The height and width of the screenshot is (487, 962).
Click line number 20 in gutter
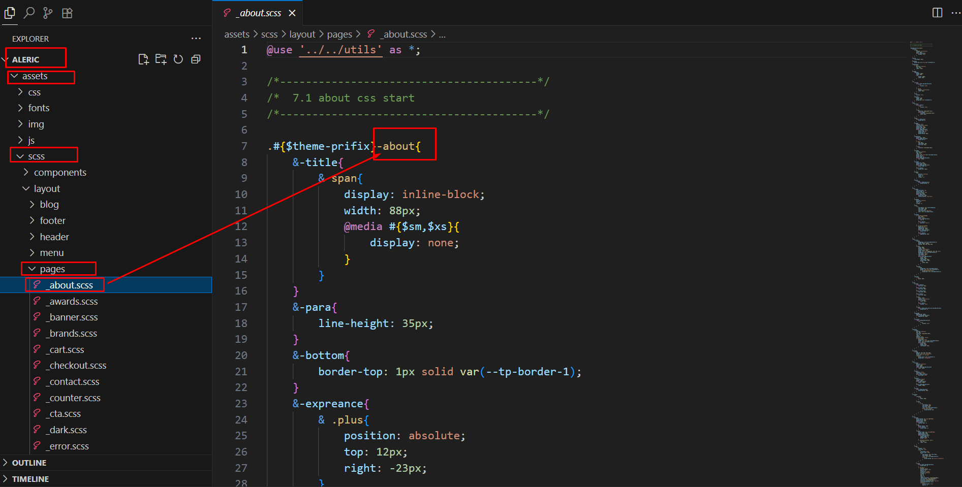241,355
